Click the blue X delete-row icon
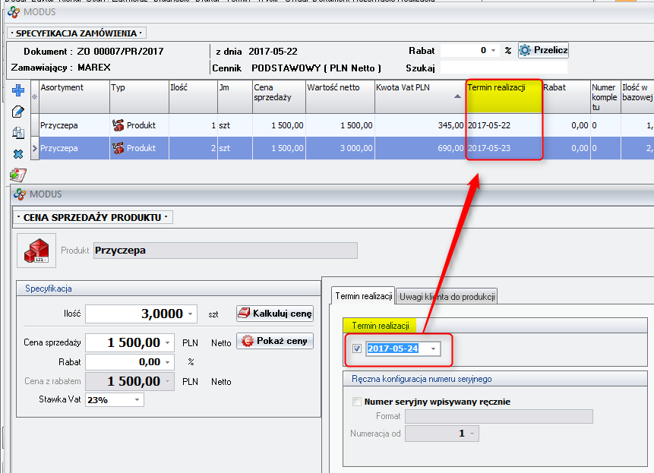The height and width of the screenshot is (473, 654). pos(18,154)
